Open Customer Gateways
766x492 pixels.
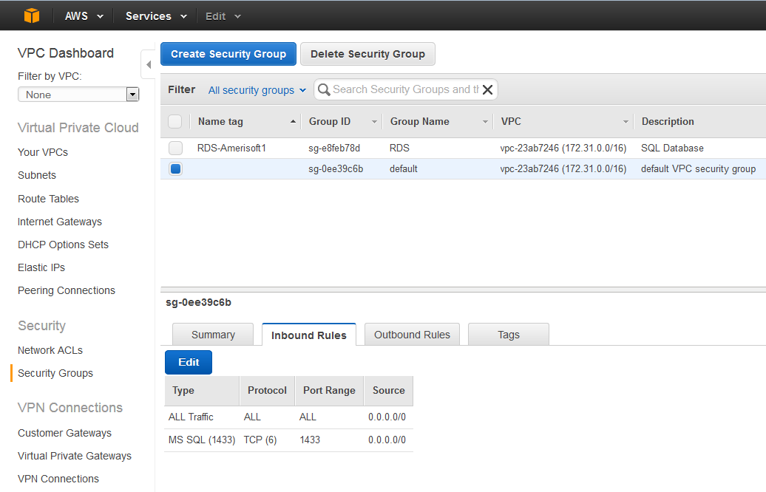coord(64,433)
